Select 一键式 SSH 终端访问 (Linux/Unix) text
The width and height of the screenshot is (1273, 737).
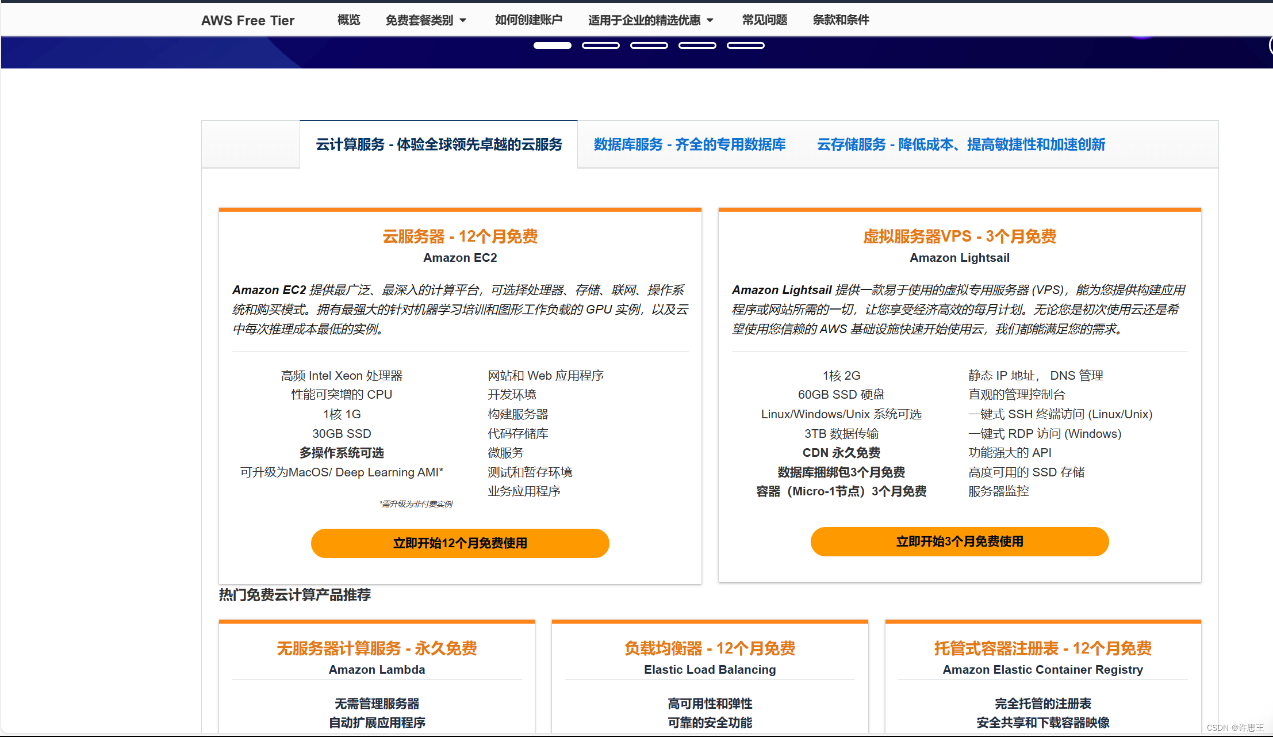coord(1060,414)
